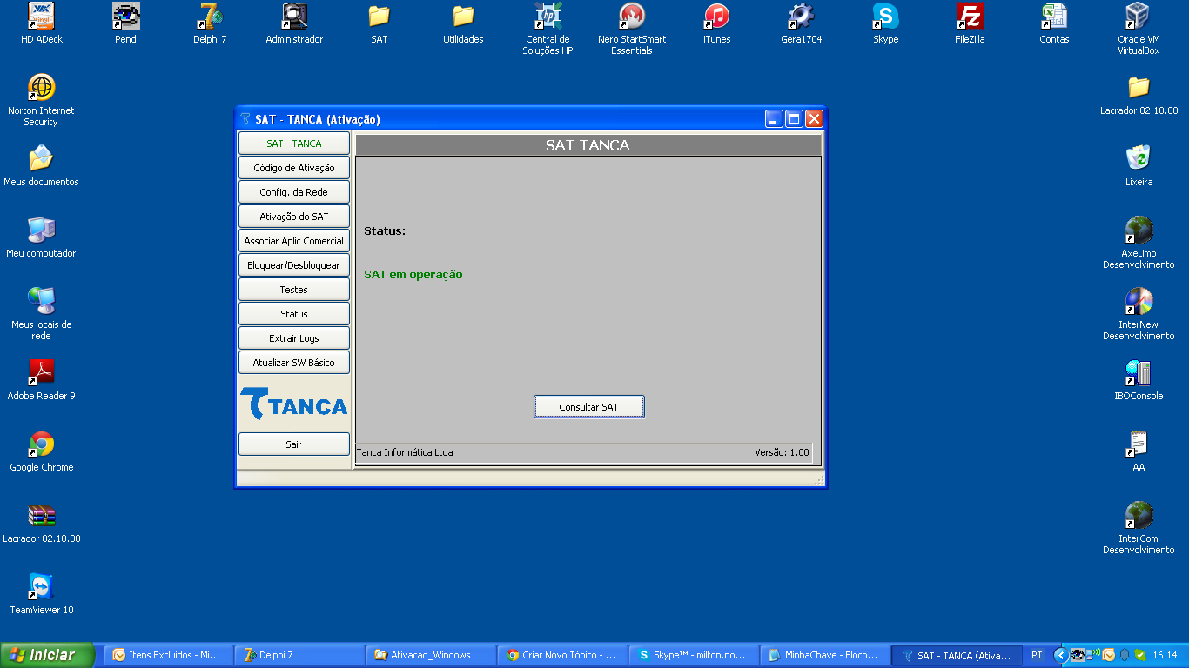Screen dimensions: 1189x668
Task: Launch TeamViewer 10
Action: [x=42, y=594]
